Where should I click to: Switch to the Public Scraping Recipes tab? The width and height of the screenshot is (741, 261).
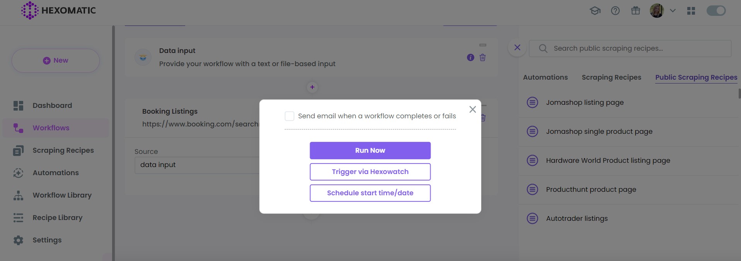point(695,77)
